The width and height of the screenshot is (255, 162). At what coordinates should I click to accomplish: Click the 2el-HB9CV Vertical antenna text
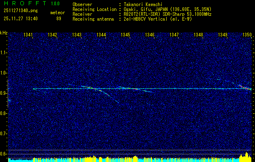click(158, 19)
